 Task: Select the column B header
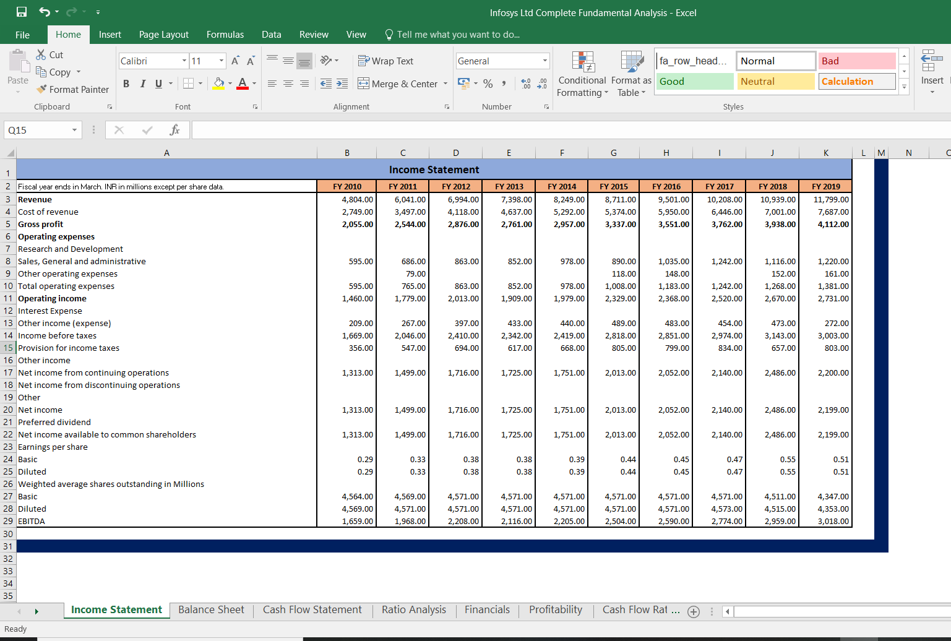346,153
